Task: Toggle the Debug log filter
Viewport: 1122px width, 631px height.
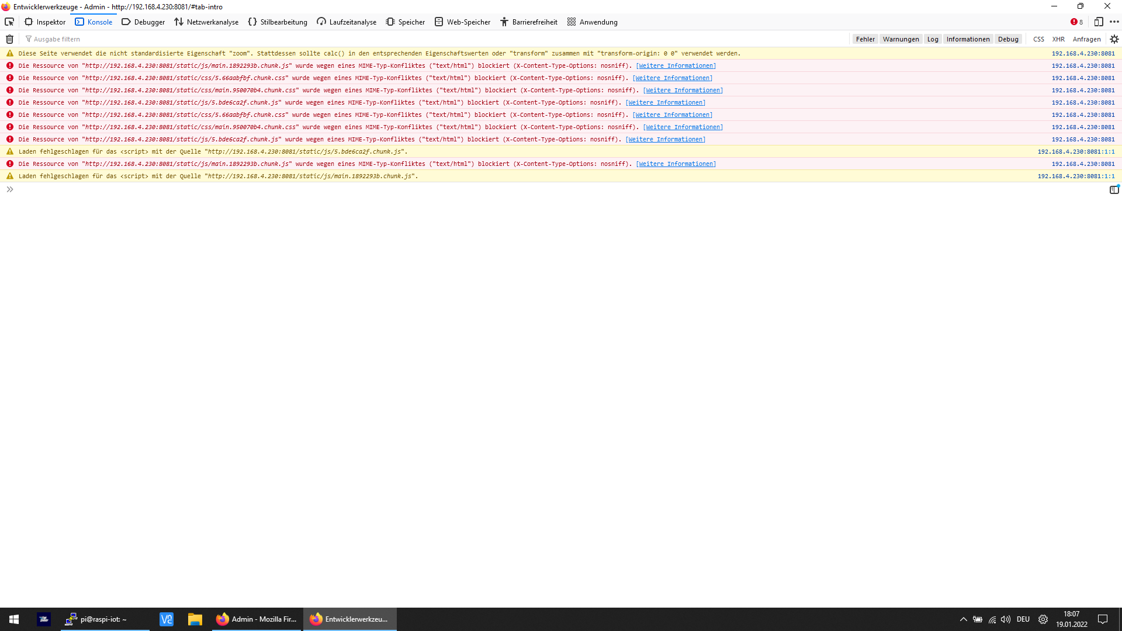Action: tap(1008, 39)
